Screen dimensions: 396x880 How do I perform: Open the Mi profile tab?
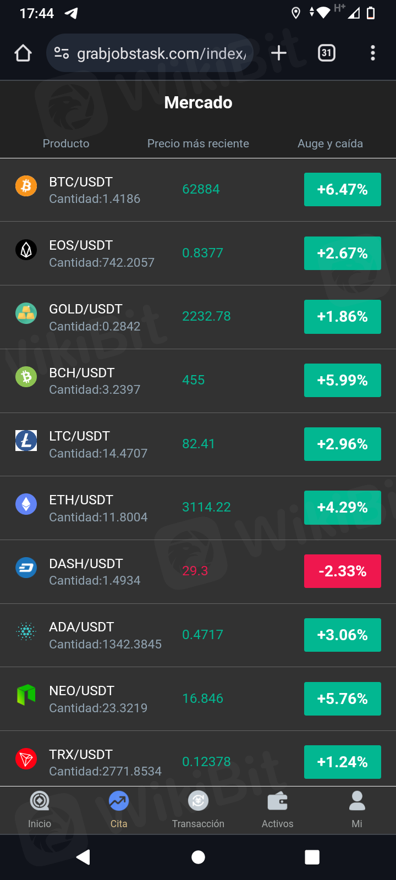click(x=357, y=810)
